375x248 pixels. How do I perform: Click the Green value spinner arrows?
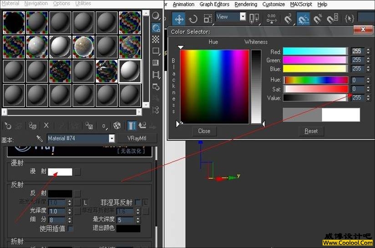coord(368,60)
